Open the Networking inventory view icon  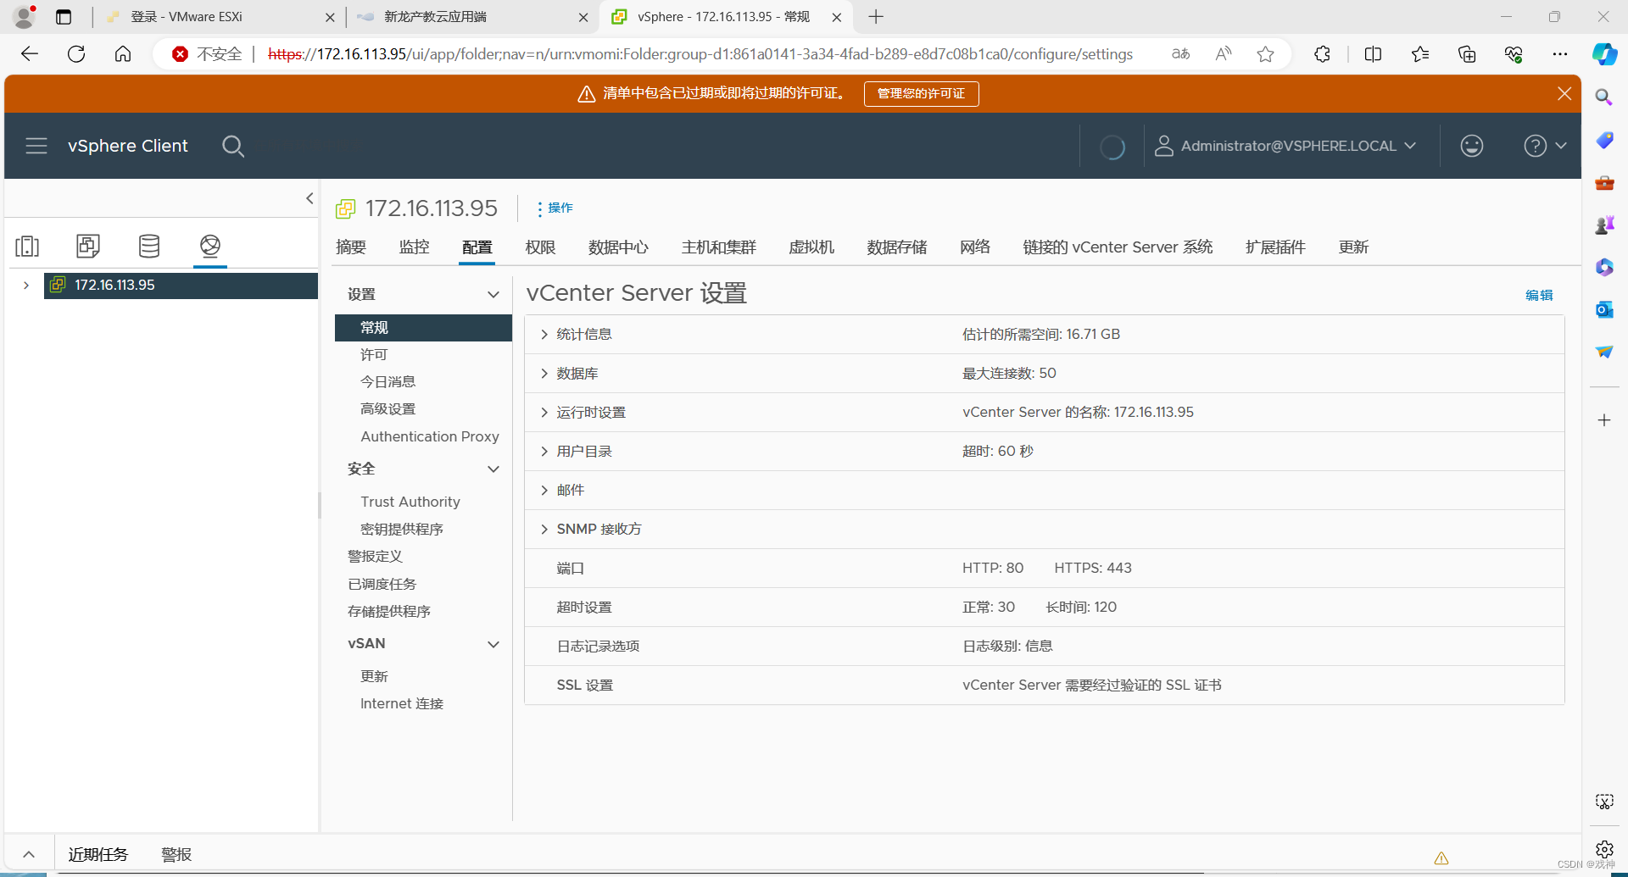pos(210,246)
